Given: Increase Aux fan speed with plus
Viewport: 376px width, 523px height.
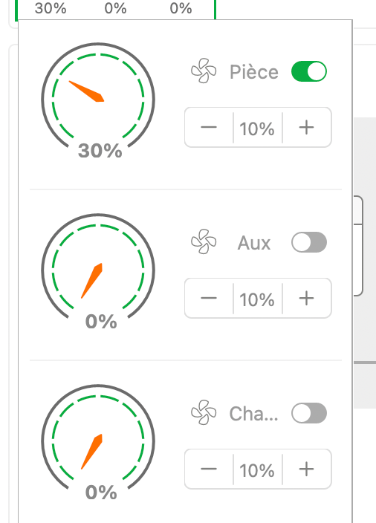Looking at the screenshot, I should (x=307, y=298).
